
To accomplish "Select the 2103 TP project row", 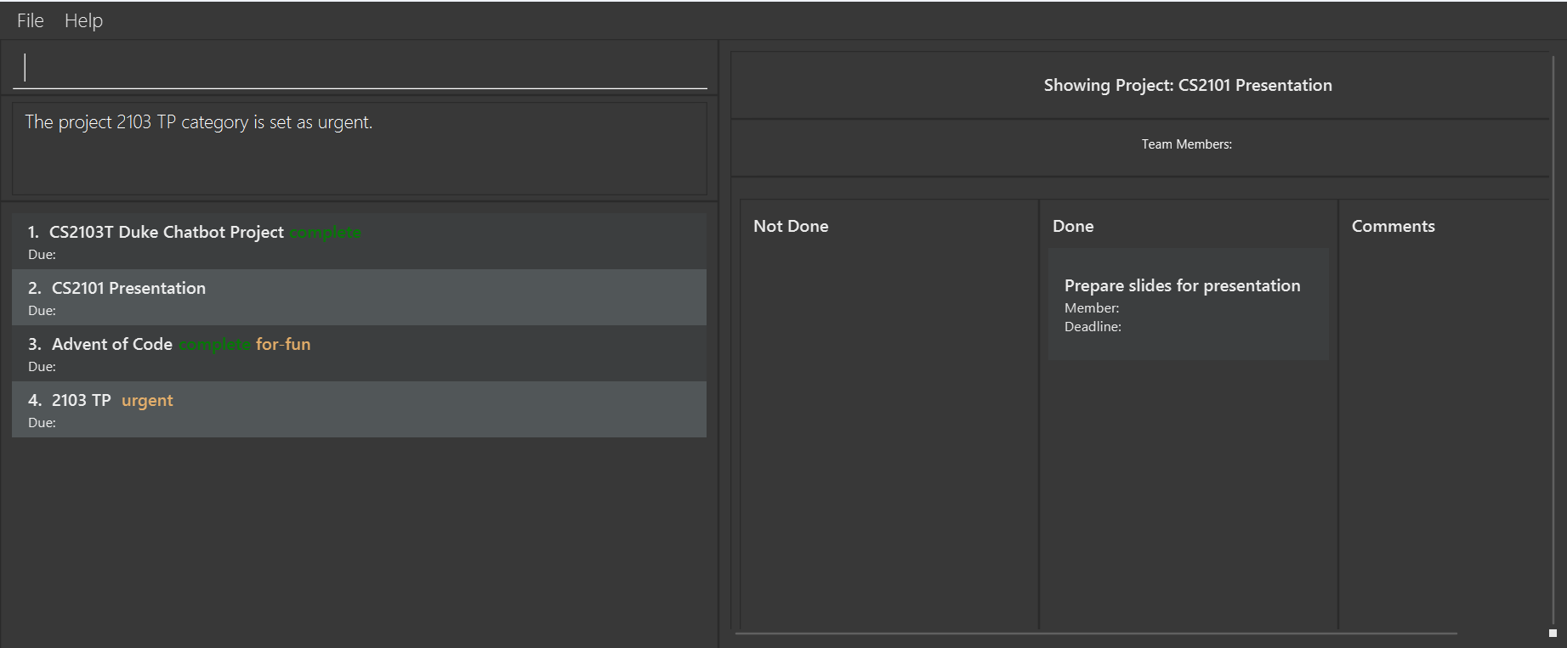I will coord(359,409).
